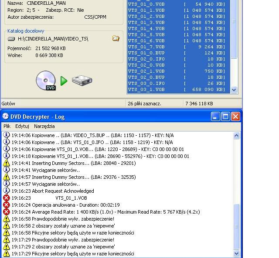Image resolution: width=279 pixels, height=258 pixels.
Task: Open the Narzędzia menu in Log window
Action: pos(44,126)
